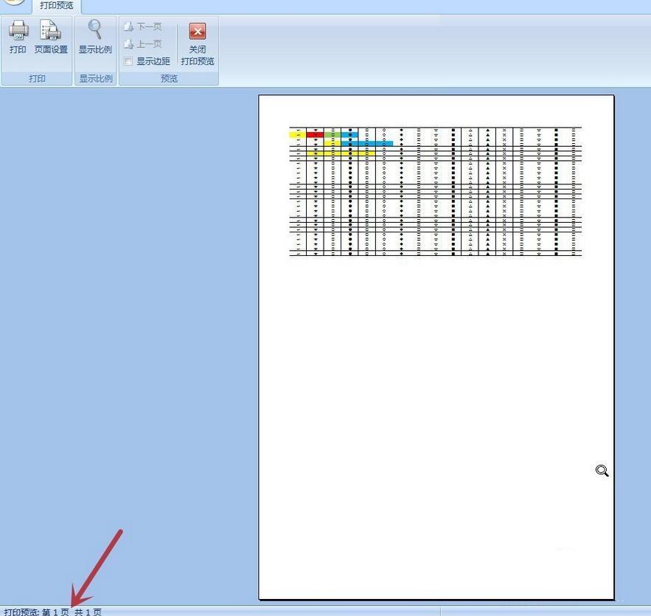Click the red cell in the previewed table

tap(315, 134)
